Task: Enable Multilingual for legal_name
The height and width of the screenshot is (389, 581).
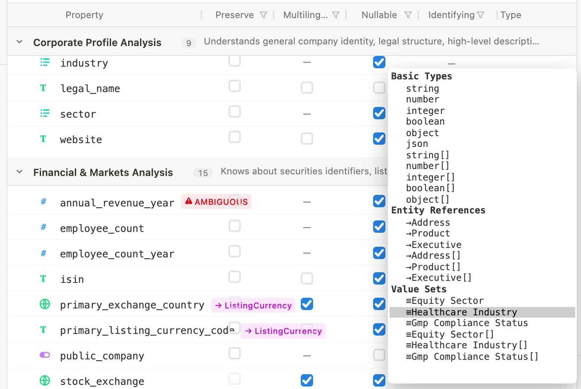Action: (x=307, y=88)
